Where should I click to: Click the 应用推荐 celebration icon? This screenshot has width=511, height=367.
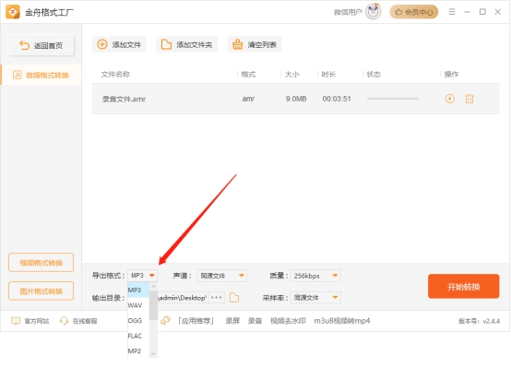[x=165, y=320]
